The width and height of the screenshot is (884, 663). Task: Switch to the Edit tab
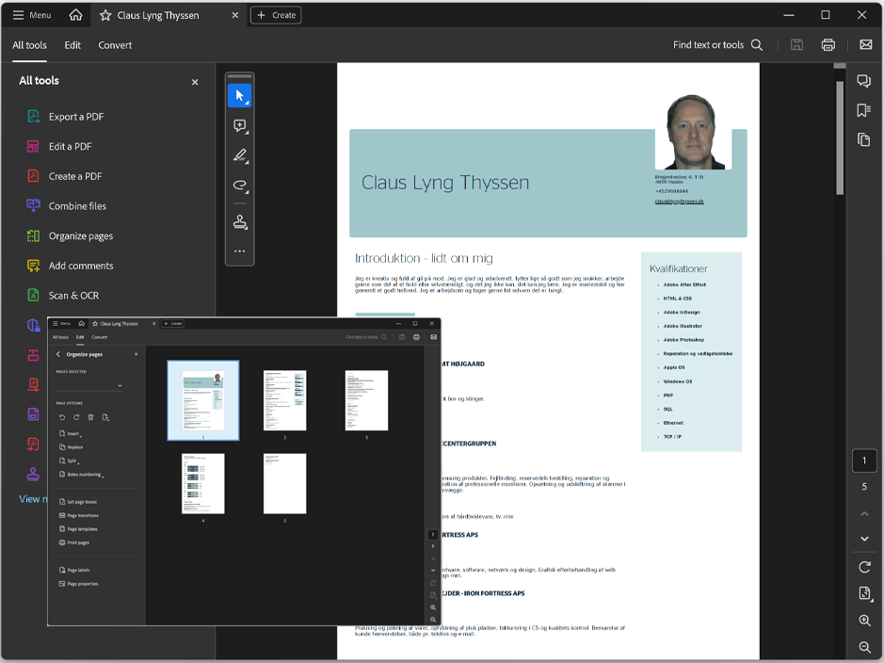(72, 45)
